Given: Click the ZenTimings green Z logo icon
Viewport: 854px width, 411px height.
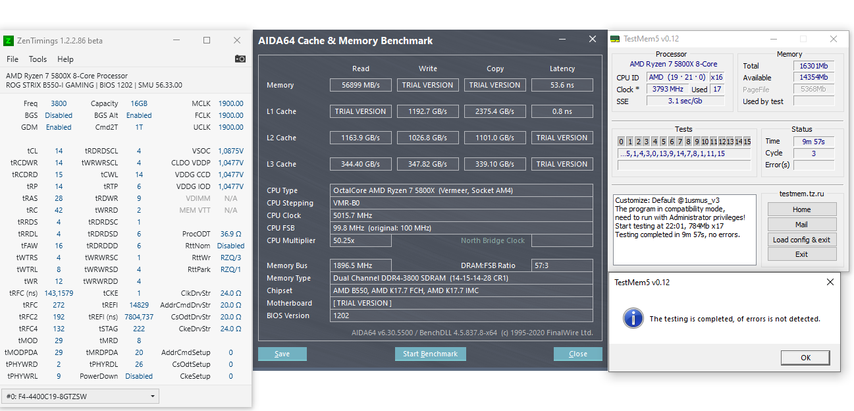Looking at the screenshot, I should (x=9, y=41).
